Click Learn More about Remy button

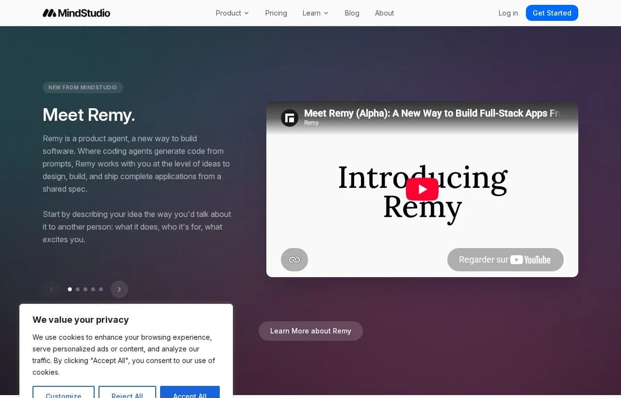coord(310,331)
